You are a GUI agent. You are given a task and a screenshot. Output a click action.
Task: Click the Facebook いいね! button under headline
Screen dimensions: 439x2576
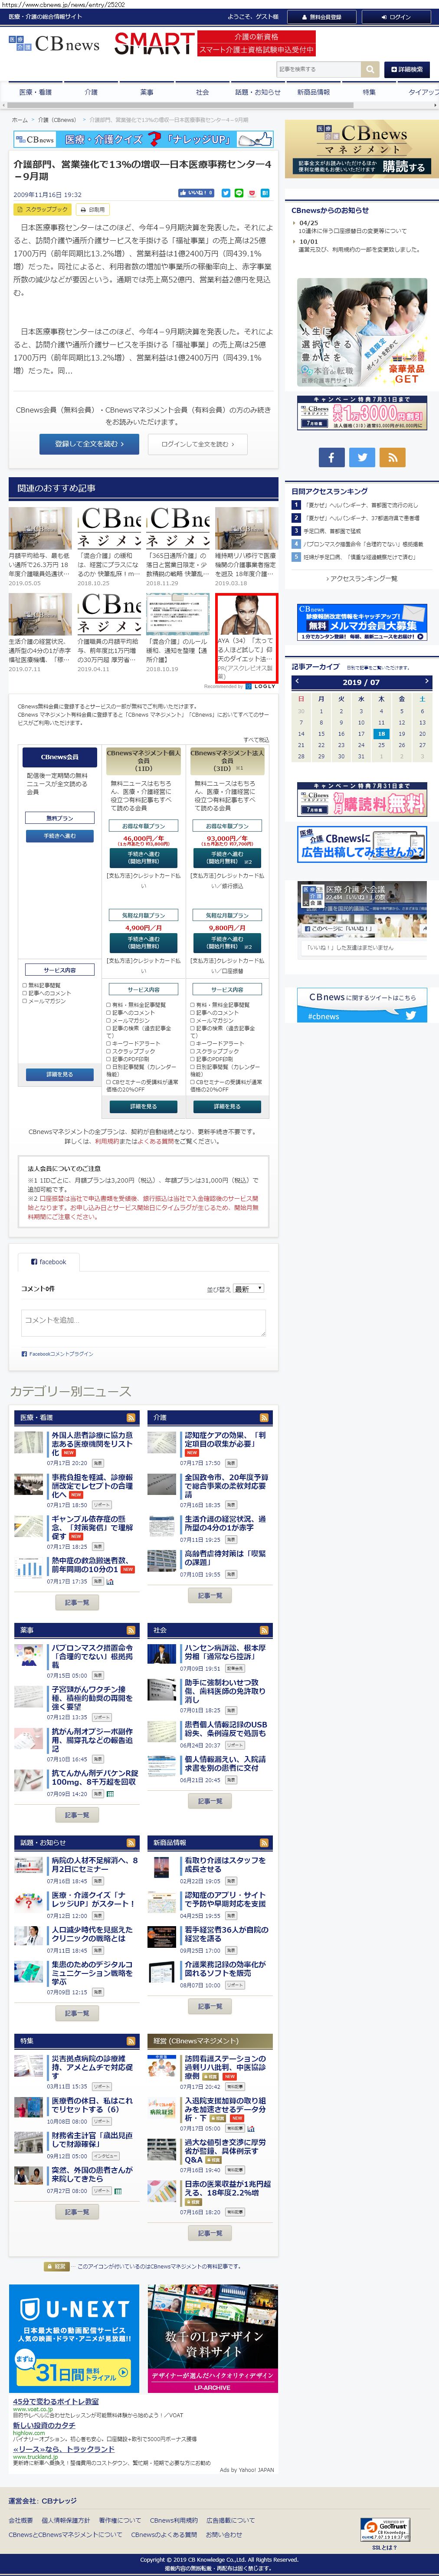click(x=196, y=193)
